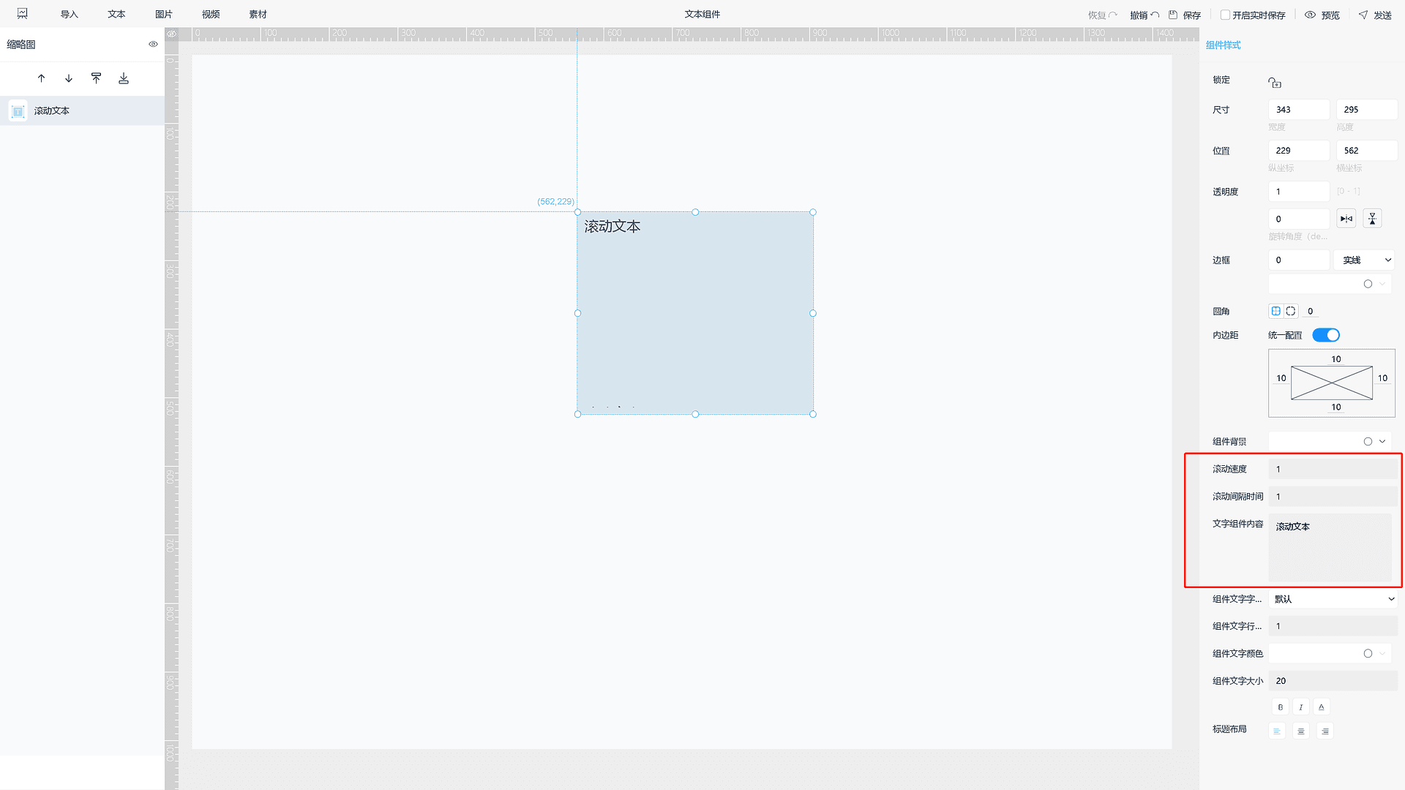Click 滚动速度 input field
Image resolution: width=1405 pixels, height=790 pixels.
coord(1333,470)
